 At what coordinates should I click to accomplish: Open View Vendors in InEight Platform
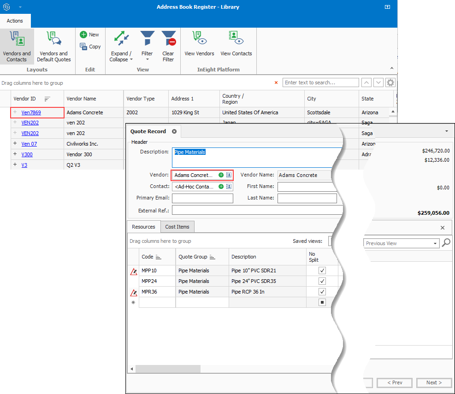(x=199, y=44)
